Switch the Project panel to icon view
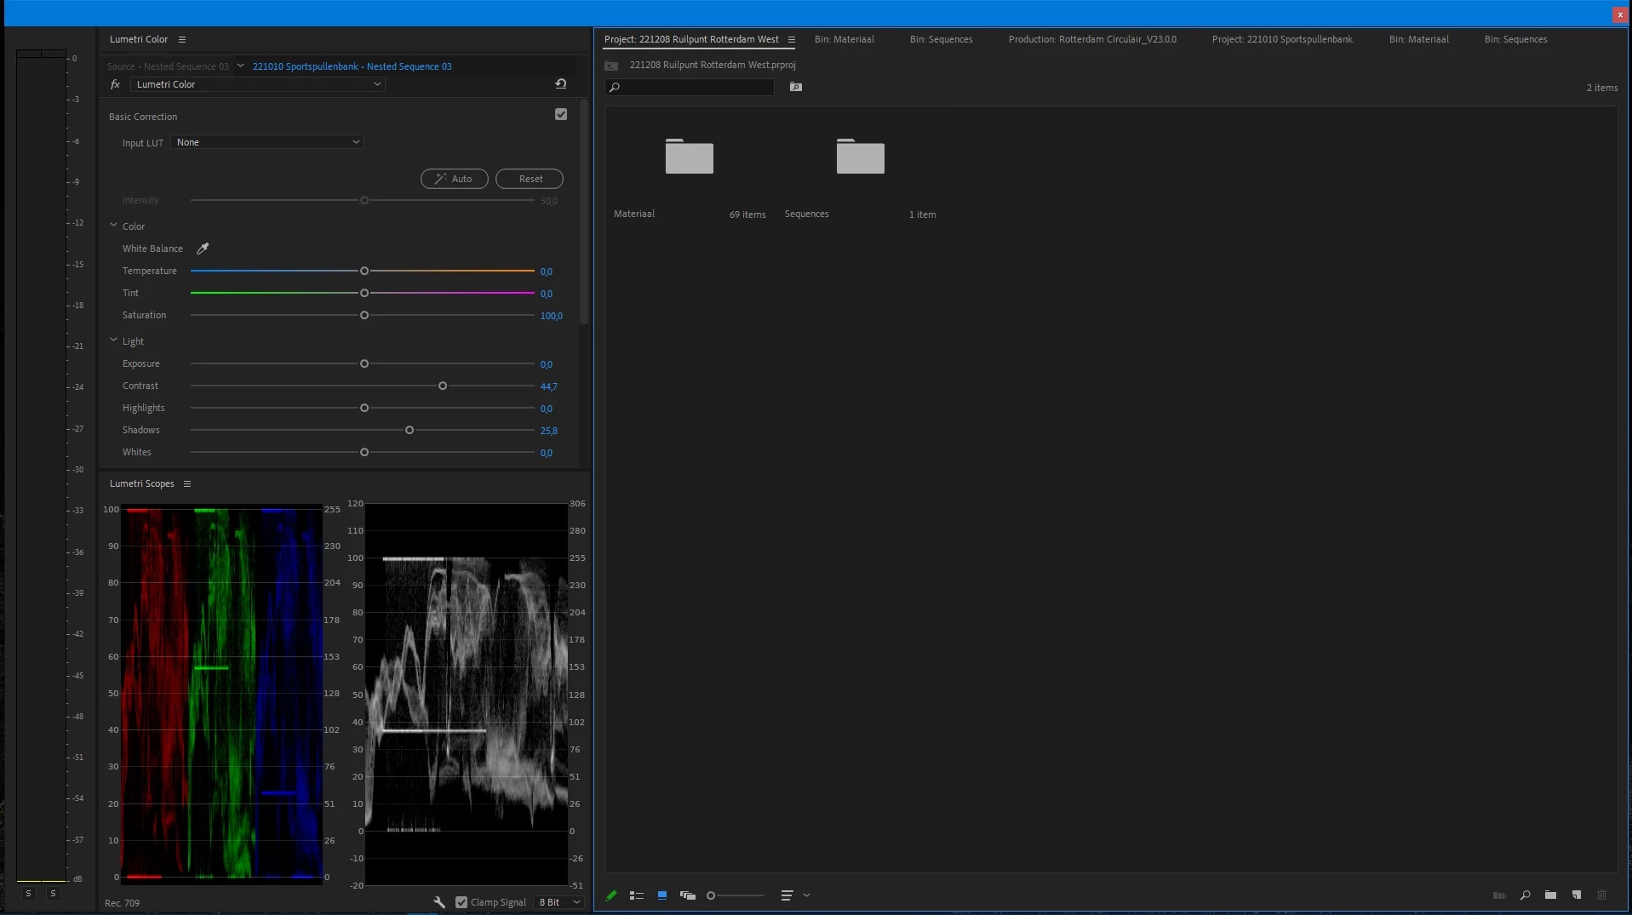Screen dimensions: 1632x915 pos(662,895)
